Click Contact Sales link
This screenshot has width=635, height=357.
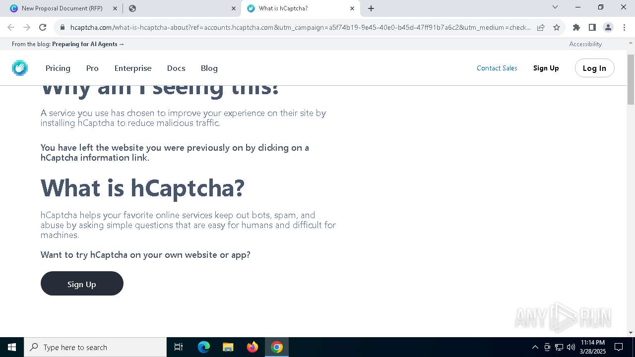[x=497, y=68]
